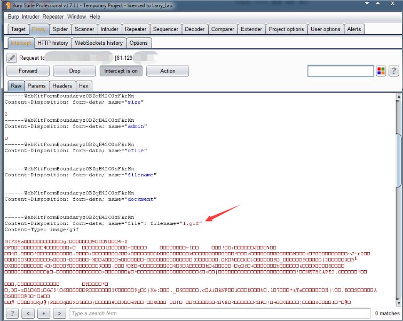The height and width of the screenshot is (321, 403).
Task: Switch to the Params view tab
Action: pos(36,86)
